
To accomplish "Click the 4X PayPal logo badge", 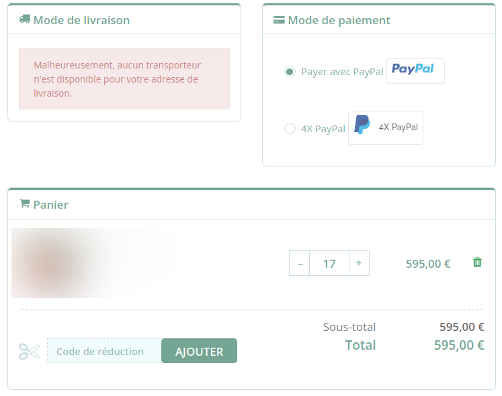I will pyautogui.click(x=386, y=128).
